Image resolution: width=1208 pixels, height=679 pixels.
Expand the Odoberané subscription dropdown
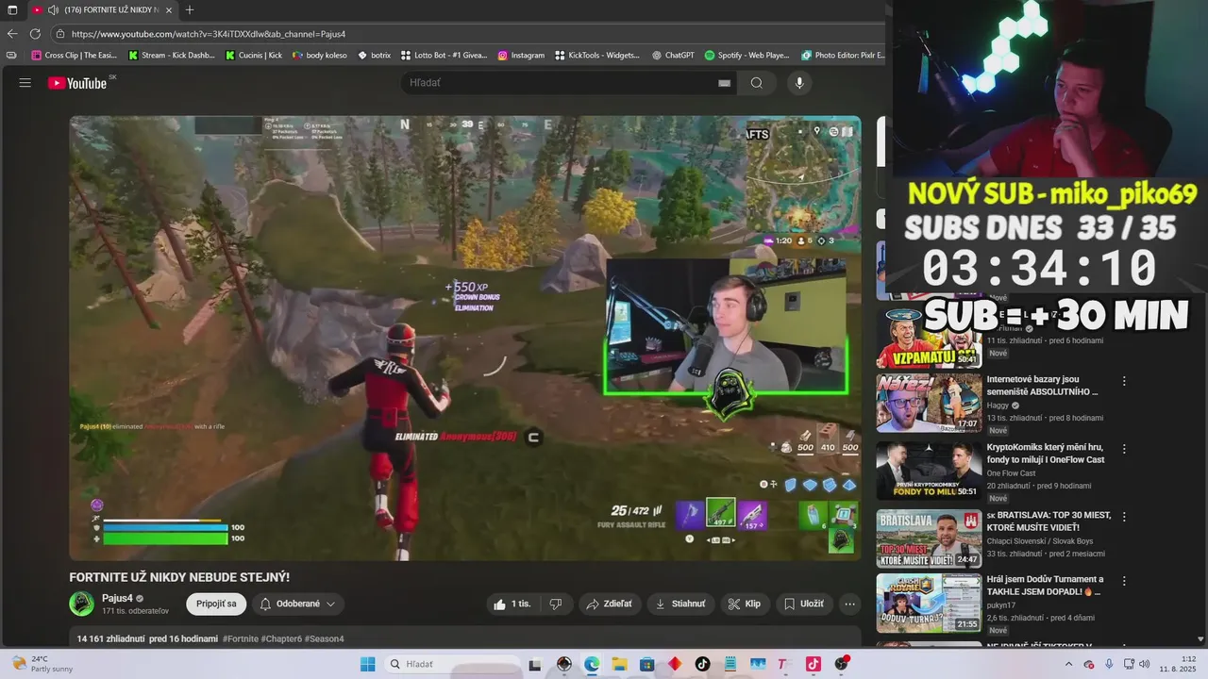pyautogui.click(x=297, y=604)
